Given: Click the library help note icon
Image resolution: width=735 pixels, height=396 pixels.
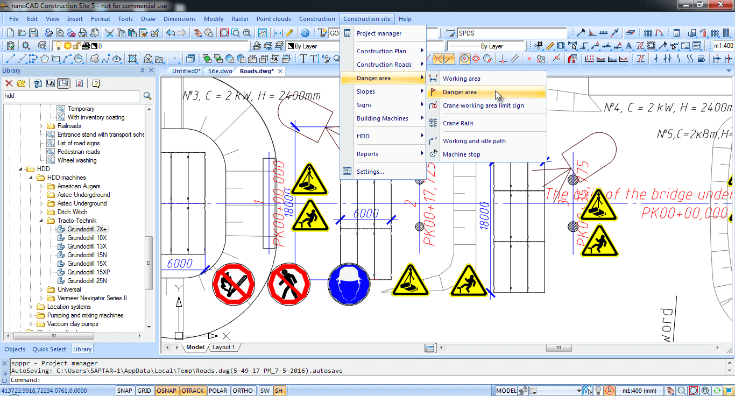Looking at the screenshot, I should click(96, 83).
